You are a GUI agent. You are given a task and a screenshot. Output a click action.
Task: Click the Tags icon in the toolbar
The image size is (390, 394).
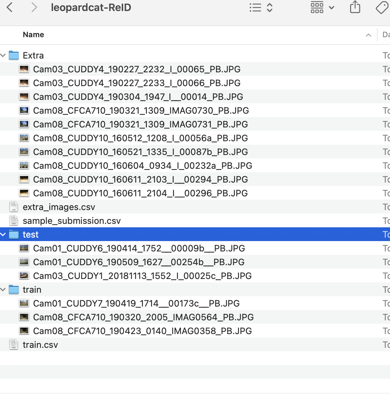[x=382, y=7]
